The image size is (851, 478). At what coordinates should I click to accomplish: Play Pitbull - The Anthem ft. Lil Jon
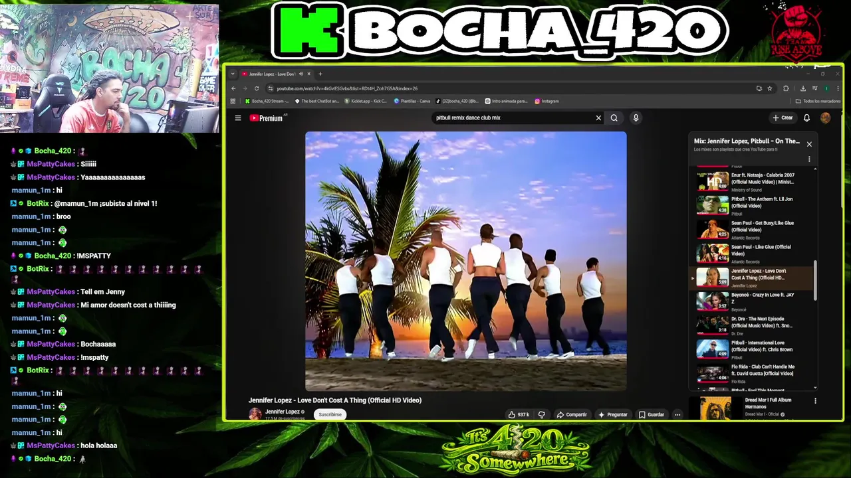[752, 205]
